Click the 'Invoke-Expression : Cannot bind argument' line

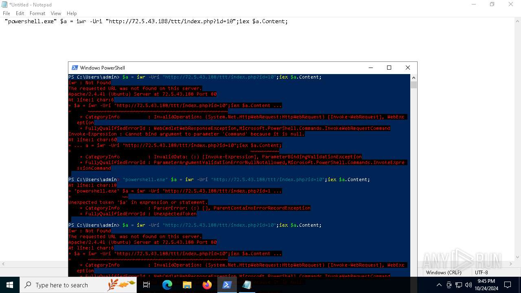pos(186,134)
